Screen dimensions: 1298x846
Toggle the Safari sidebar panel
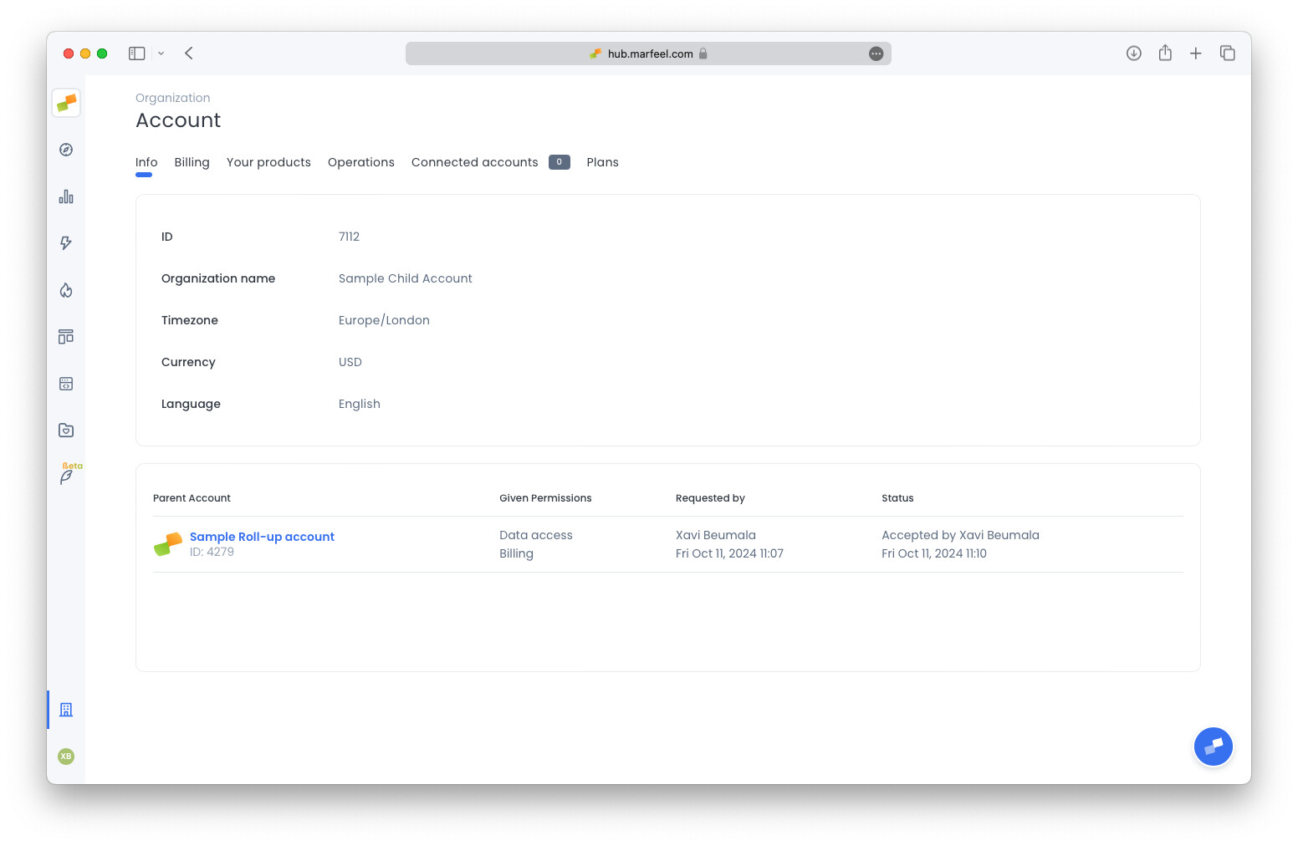click(136, 53)
